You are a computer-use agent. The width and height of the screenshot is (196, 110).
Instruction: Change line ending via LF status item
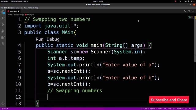pyautogui.click(x=165, y=109)
